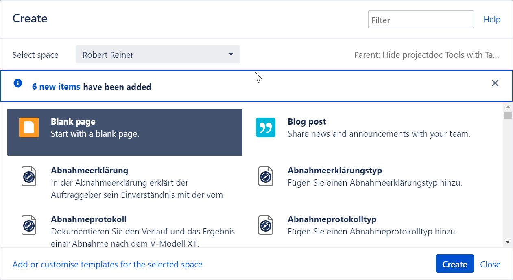Click the Blog post quotation icon
The width and height of the screenshot is (513, 280).
(265, 127)
